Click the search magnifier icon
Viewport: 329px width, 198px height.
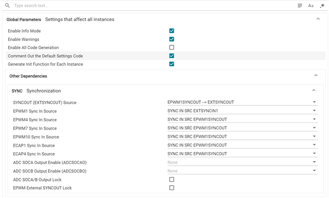pos(7,6)
